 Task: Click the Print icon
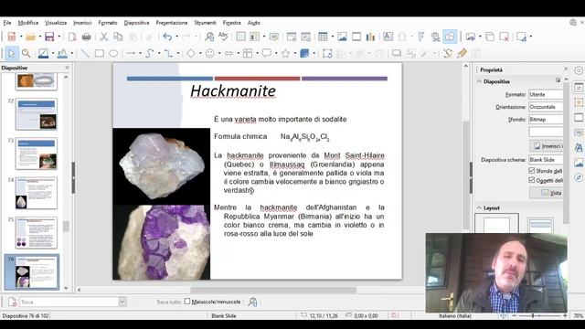click(x=86, y=37)
